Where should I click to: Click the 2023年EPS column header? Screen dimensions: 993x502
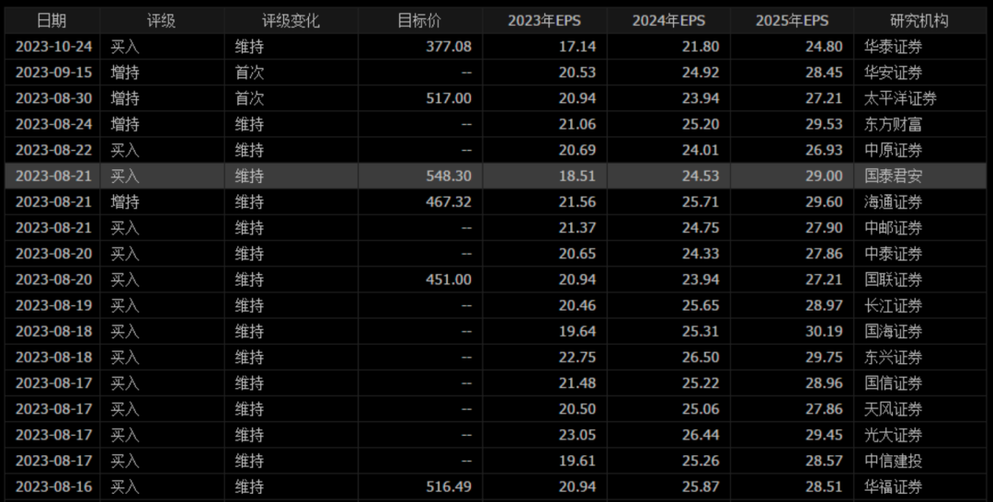click(544, 20)
